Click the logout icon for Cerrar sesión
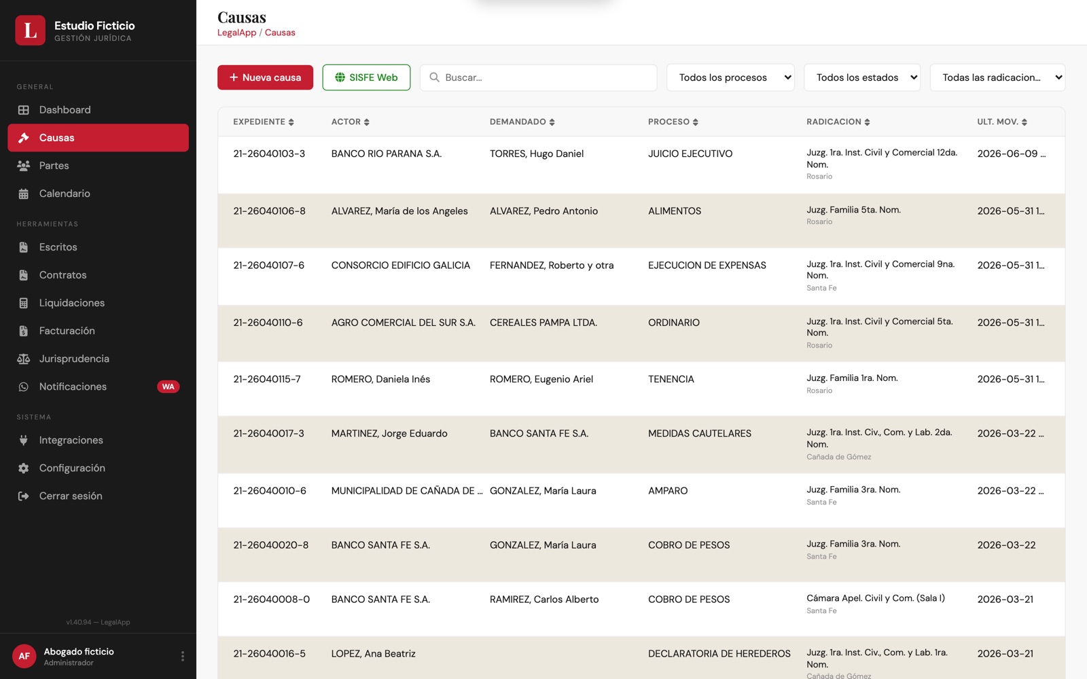 24,496
